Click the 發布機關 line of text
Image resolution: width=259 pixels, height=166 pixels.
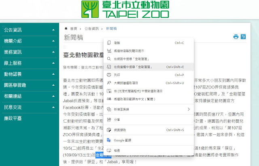coord(83,67)
